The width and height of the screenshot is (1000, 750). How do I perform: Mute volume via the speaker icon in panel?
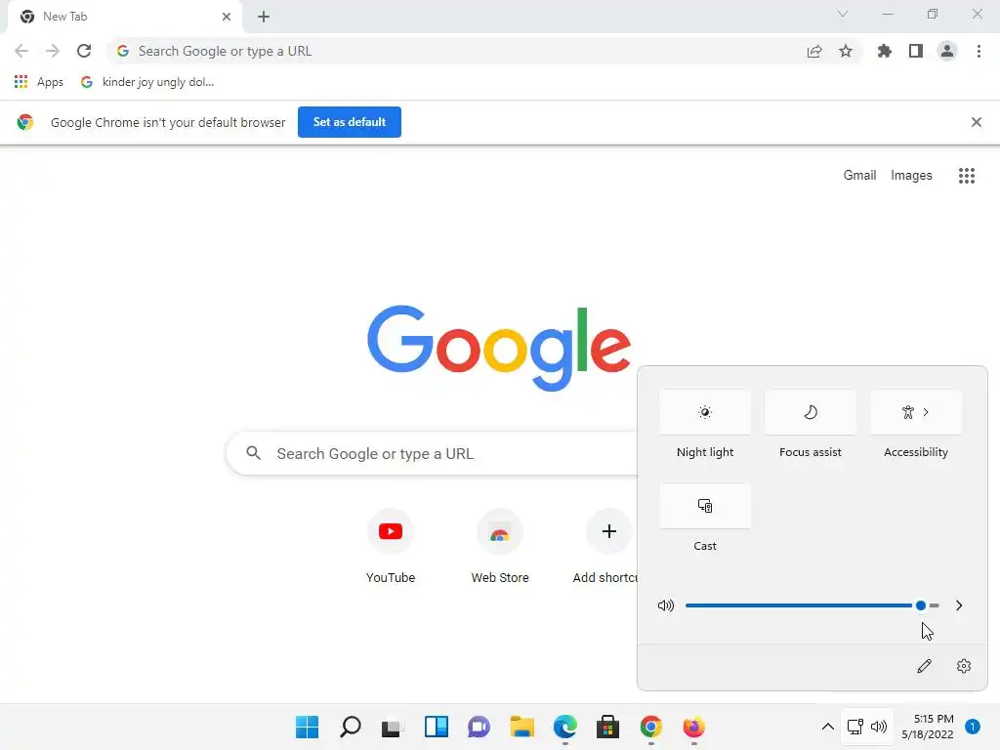[x=666, y=605]
